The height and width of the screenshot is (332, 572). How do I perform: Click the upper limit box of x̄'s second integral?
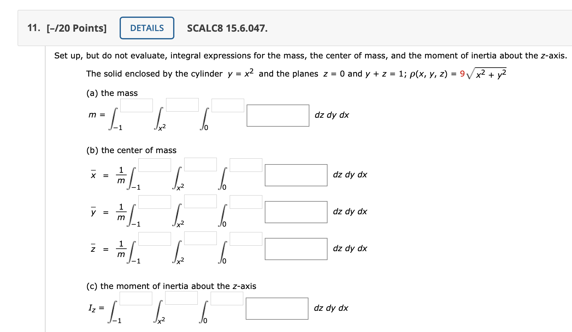200,165
